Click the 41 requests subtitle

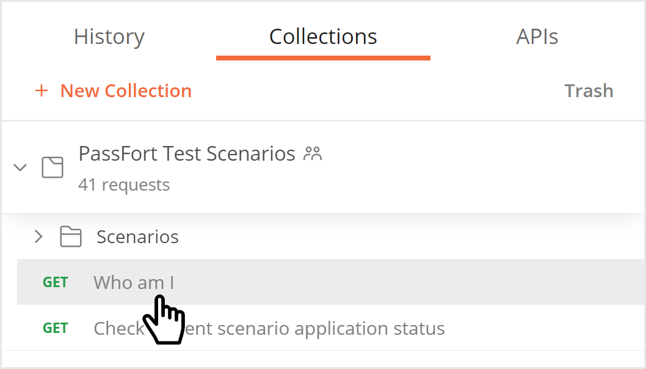click(124, 184)
